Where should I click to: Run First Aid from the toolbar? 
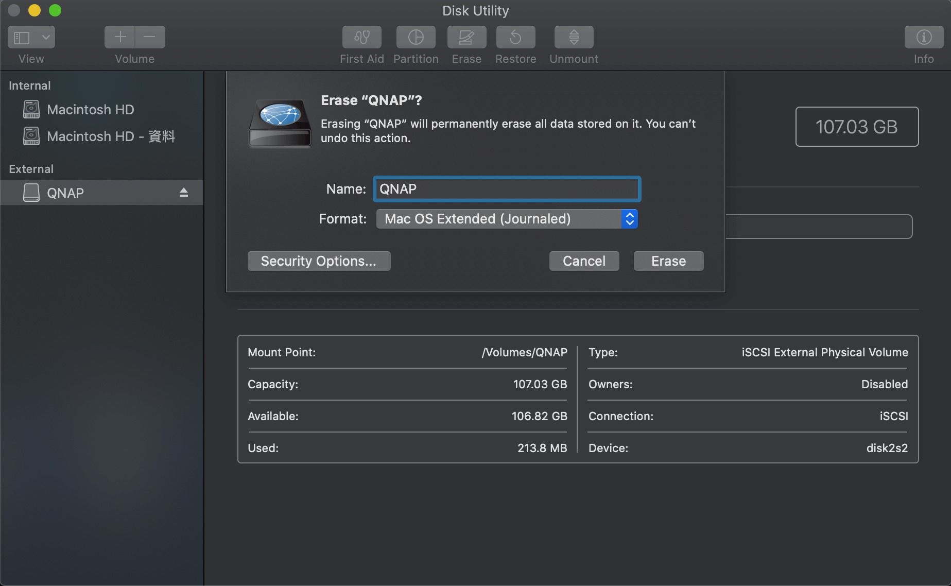pyautogui.click(x=362, y=37)
